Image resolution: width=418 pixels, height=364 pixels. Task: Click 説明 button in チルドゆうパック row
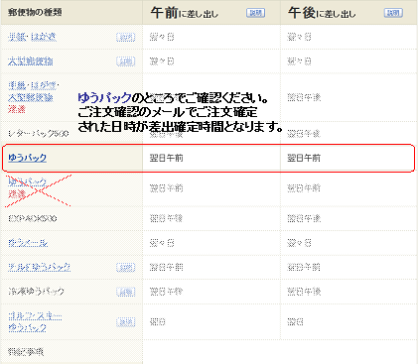(126, 267)
